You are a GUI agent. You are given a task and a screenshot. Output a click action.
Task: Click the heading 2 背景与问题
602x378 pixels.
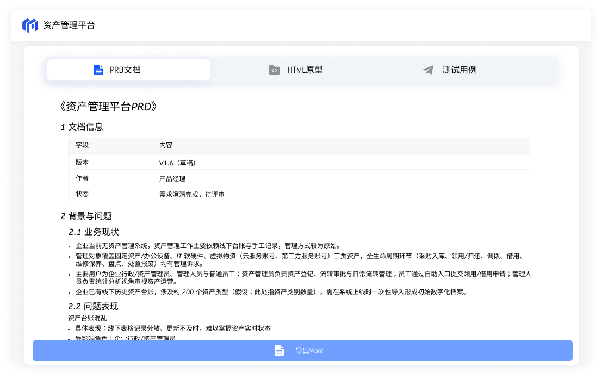coord(86,216)
